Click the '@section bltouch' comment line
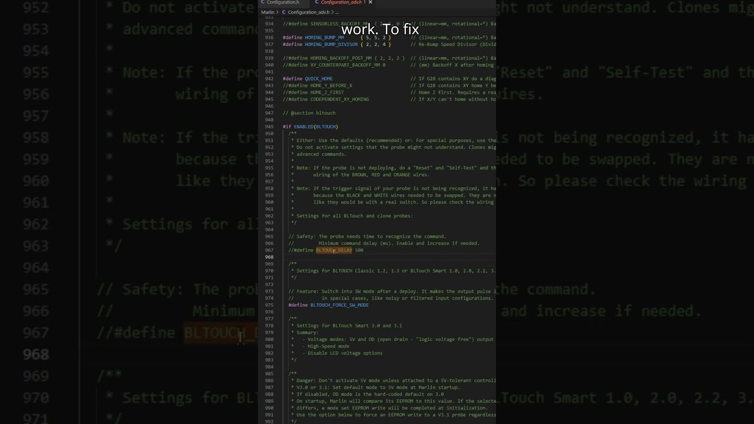Viewport: 754px width, 424px height. tap(309, 113)
